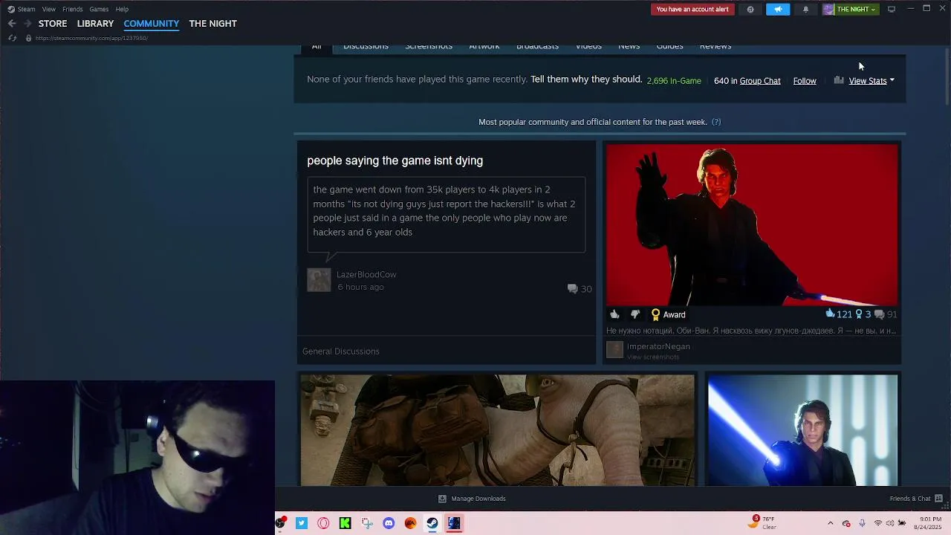Click the bar chart icon beside View Stats
Viewport: 951px width, 535px height.
click(x=839, y=80)
